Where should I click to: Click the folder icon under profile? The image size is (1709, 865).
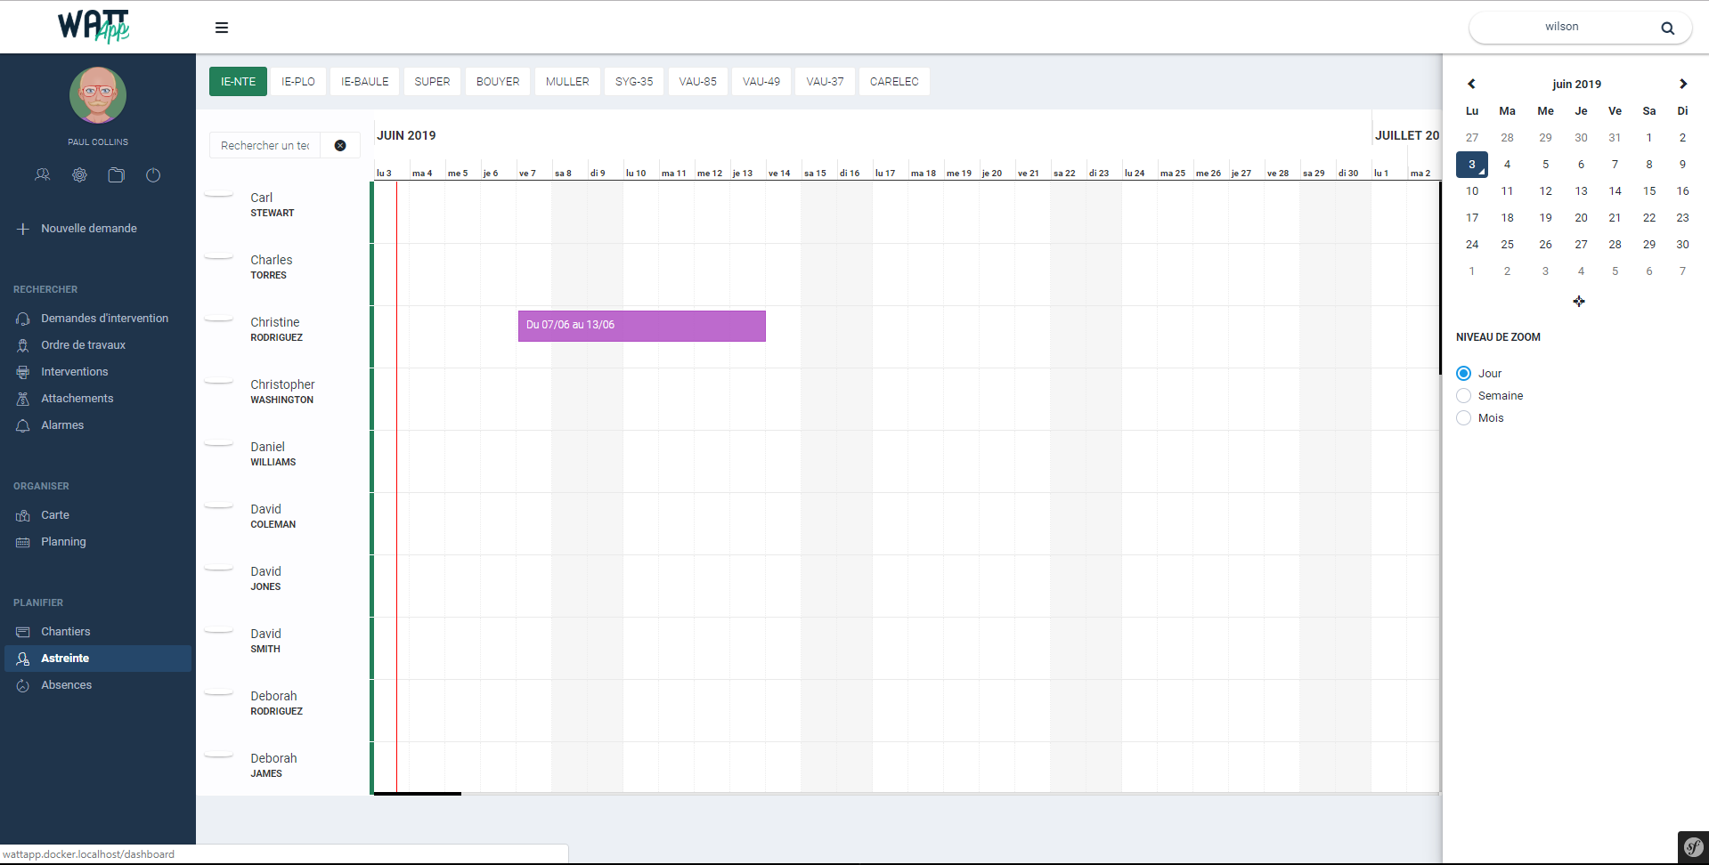117,175
